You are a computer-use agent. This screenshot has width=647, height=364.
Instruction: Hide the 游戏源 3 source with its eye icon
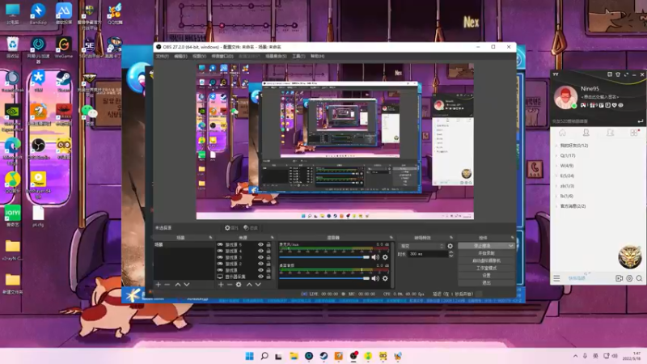pyautogui.click(x=260, y=257)
